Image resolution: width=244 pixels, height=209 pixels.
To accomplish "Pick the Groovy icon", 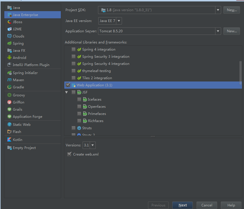I will pos(9,95).
